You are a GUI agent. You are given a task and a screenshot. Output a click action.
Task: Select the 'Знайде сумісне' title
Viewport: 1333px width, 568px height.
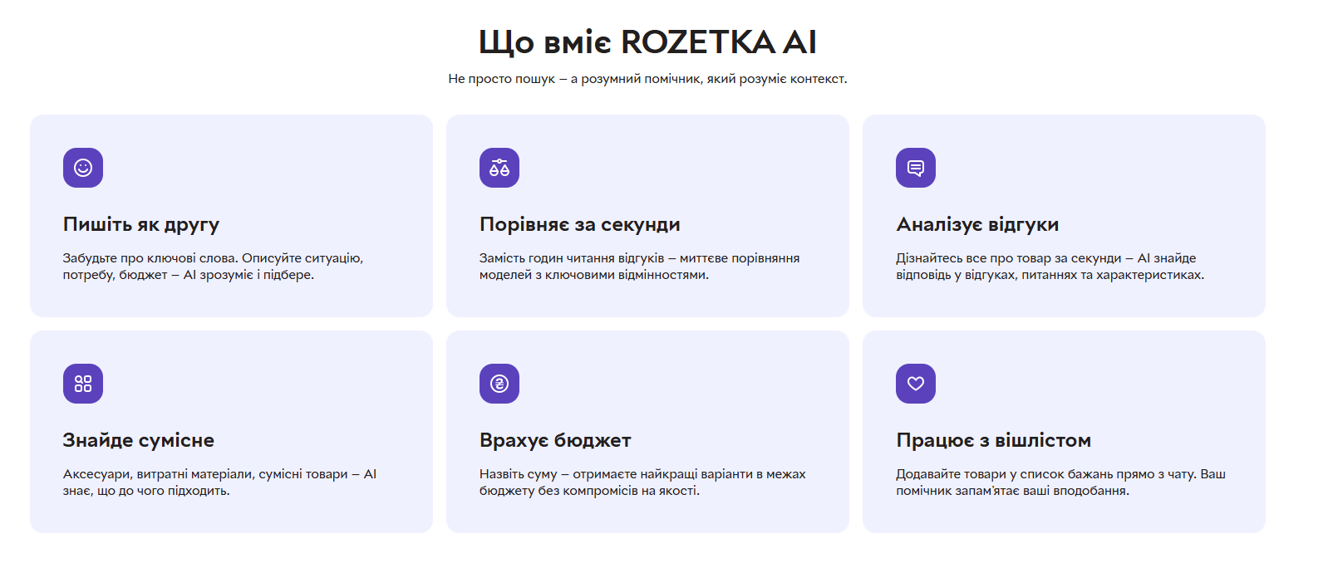pos(139,440)
